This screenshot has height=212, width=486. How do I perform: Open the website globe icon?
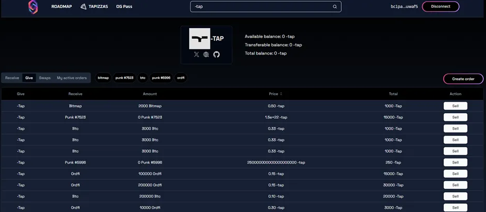tap(206, 54)
